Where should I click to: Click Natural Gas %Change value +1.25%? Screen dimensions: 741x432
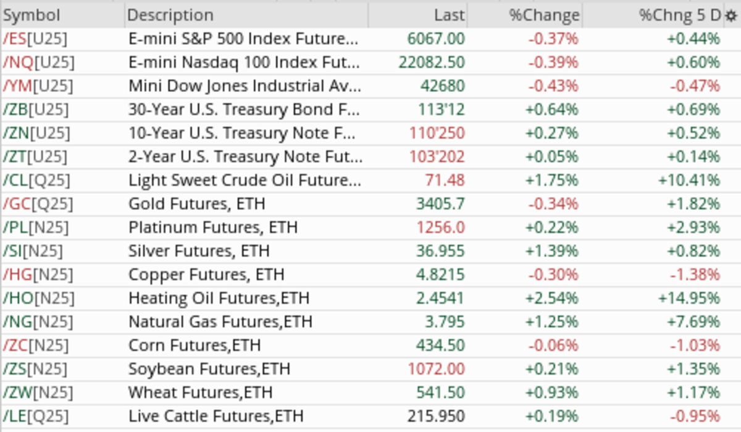point(551,322)
